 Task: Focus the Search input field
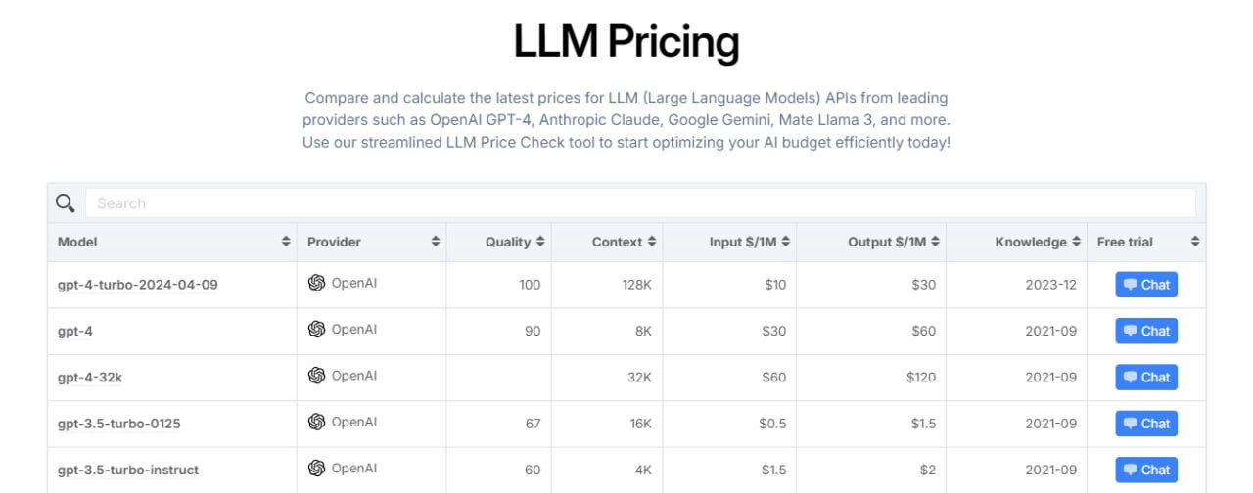[x=640, y=202]
